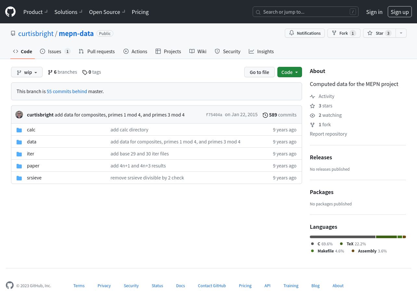Click the folder icon for iter
The height and width of the screenshot is (306, 417).
pyautogui.click(x=19, y=154)
